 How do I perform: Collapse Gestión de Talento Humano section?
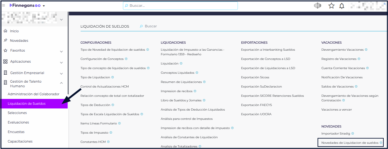click(61, 83)
